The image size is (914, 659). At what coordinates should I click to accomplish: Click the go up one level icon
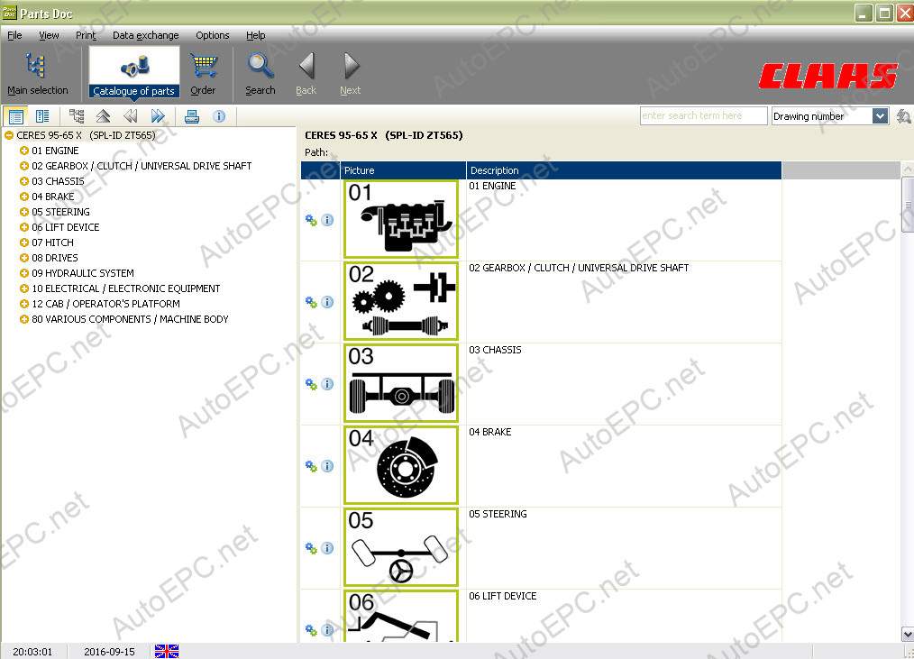click(103, 116)
